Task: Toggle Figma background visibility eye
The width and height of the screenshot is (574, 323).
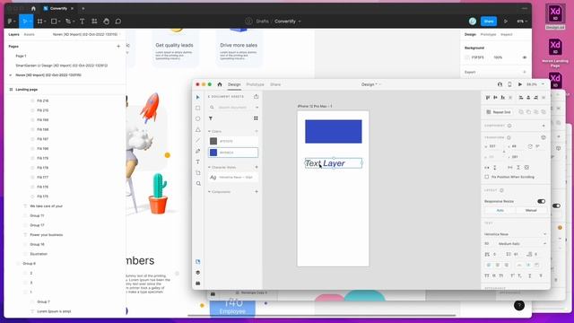Action: 524,57
